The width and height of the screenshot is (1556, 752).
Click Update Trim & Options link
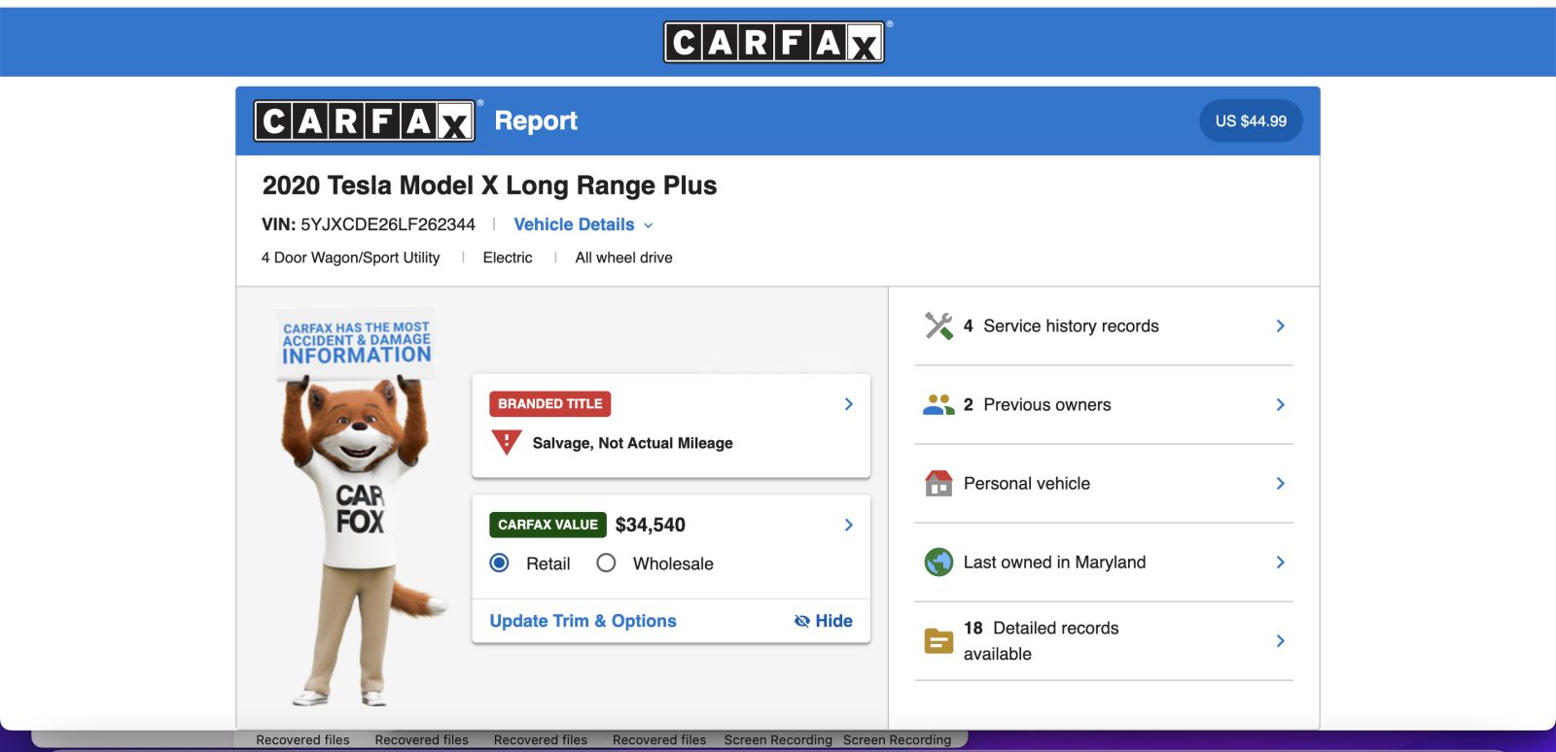583,621
